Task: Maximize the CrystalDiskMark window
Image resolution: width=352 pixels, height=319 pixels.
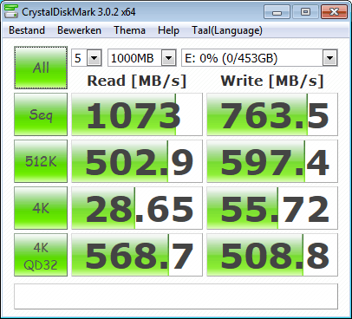Action: [x=305, y=12]
